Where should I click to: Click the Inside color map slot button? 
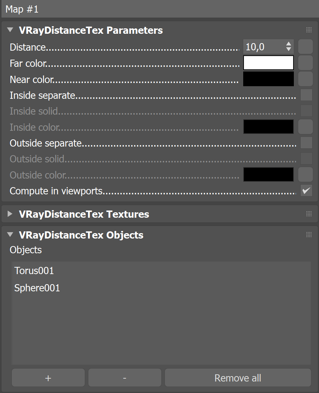click(x=305, y=126)
